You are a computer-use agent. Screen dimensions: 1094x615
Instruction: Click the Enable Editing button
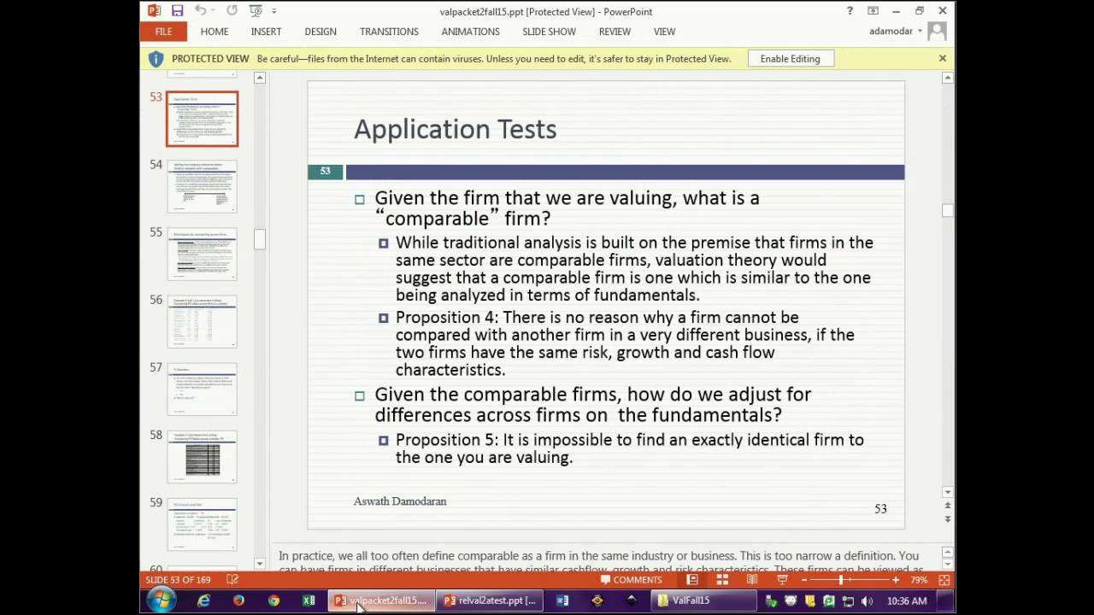pos(790,59)
